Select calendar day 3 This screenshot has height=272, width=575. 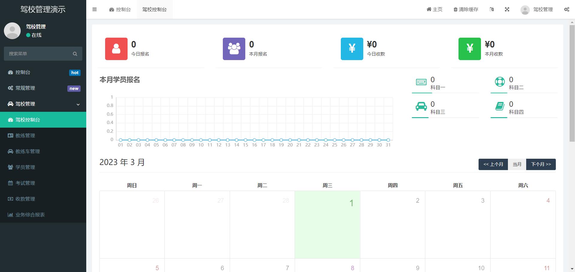point(458,224)
